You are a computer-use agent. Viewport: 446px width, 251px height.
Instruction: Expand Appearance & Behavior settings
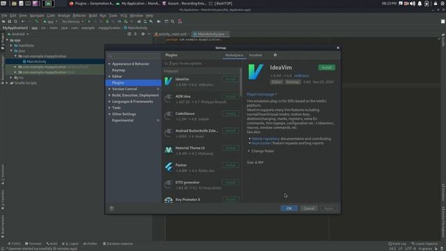(x=109, y=63)
